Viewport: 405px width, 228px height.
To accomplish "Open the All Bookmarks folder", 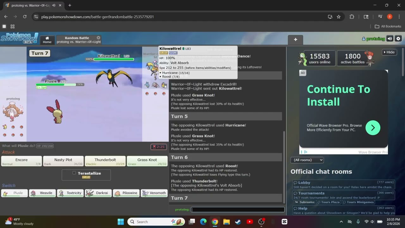I will (388, 27).
